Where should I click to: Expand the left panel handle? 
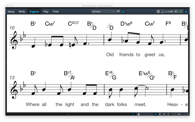tap(6, 64)
